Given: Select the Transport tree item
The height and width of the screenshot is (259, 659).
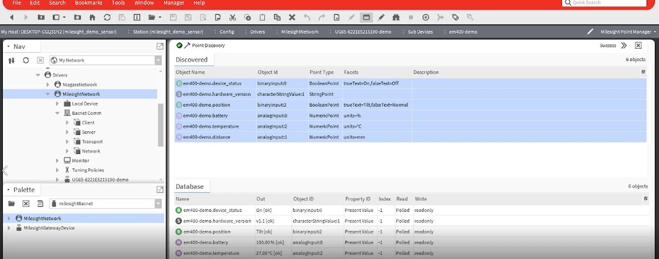Looking at the screenshot, I should (x=92, y=142).
